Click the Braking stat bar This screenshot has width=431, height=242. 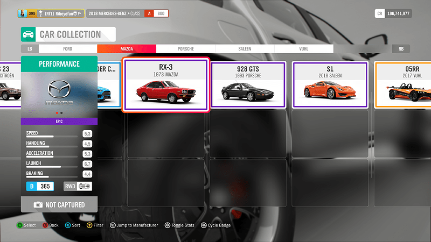tap(52, 177)
